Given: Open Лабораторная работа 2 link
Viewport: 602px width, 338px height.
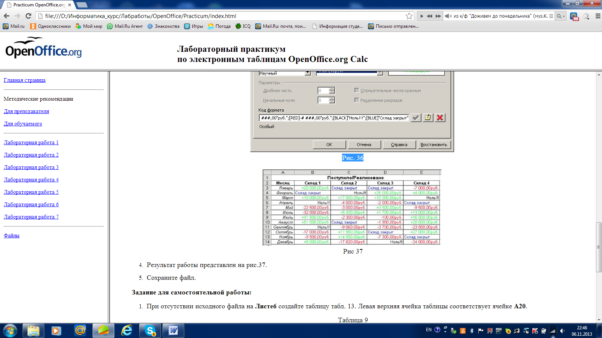Looking at the screenshot, I should pyautogui.click(x=31, y=155).
